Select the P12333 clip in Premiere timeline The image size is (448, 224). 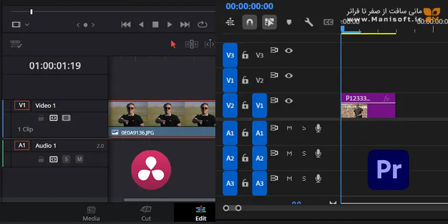point(368,105)
